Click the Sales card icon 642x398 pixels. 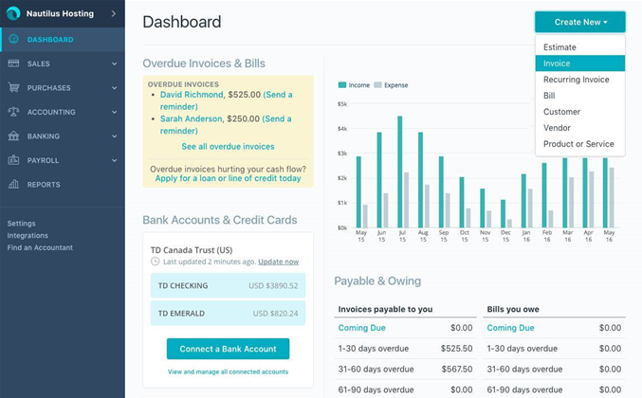pos(13,63)
